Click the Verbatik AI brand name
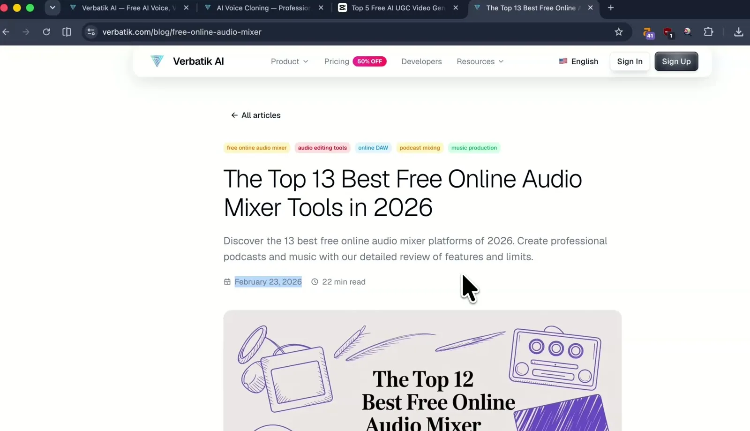 click(198, 61)
